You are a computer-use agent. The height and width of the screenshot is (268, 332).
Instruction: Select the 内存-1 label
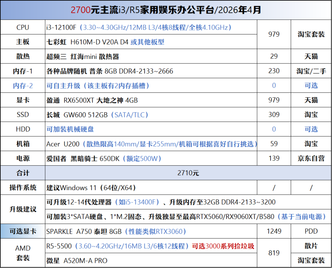pyautogui.click(x=23, y=71)
